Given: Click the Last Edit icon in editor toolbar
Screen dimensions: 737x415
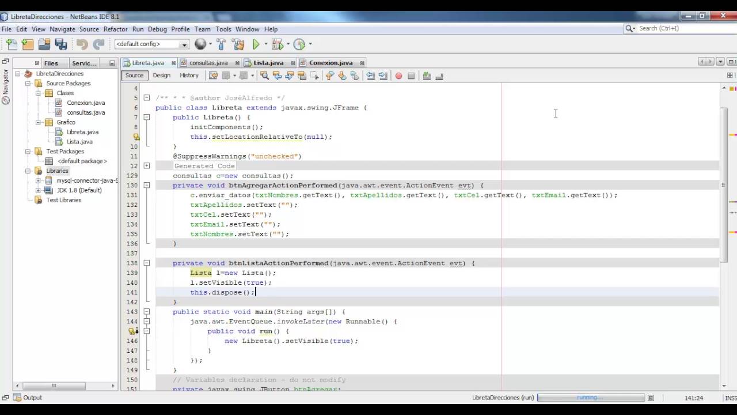Looking at the screenshot, I should [x=213, y=76].
